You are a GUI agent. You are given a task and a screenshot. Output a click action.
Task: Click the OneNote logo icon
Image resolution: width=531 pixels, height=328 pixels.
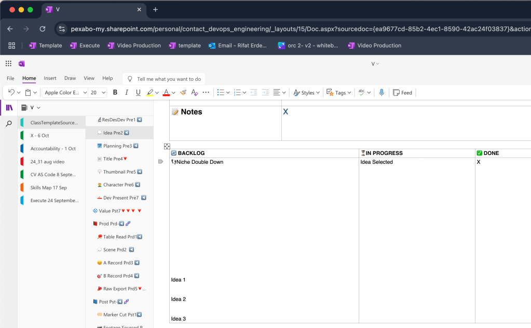[x=22, y=64]
